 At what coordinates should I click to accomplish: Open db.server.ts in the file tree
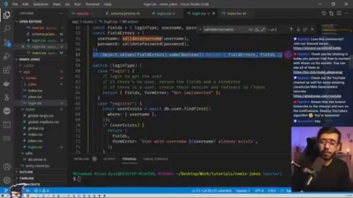point(37,159)
